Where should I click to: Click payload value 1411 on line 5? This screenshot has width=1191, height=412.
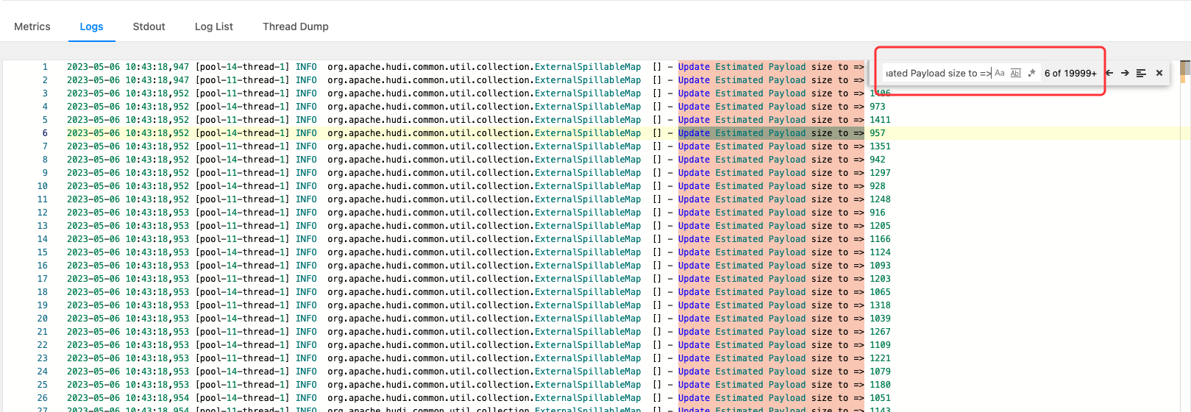tap(880, 120)
